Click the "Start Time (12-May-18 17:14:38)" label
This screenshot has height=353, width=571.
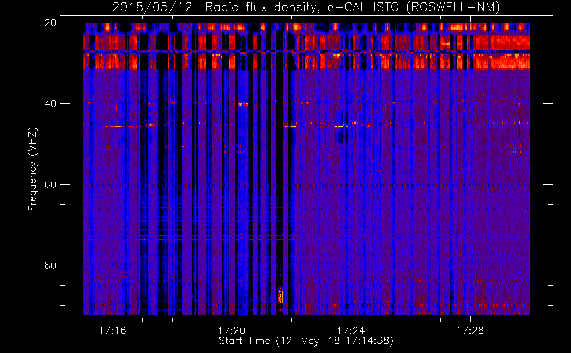(x=306, y=341)
